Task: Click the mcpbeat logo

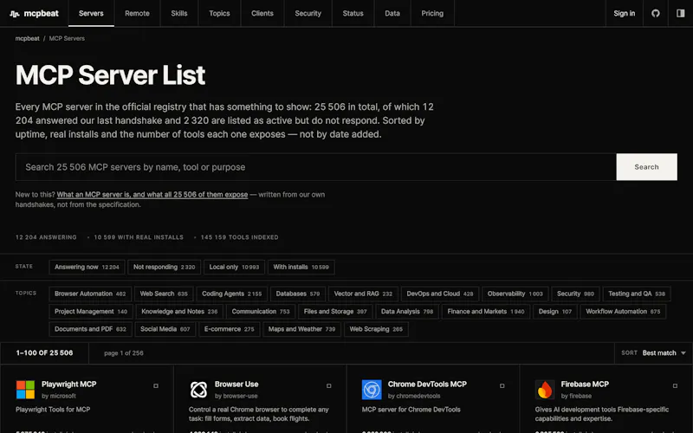Action: tap(34, 13)
